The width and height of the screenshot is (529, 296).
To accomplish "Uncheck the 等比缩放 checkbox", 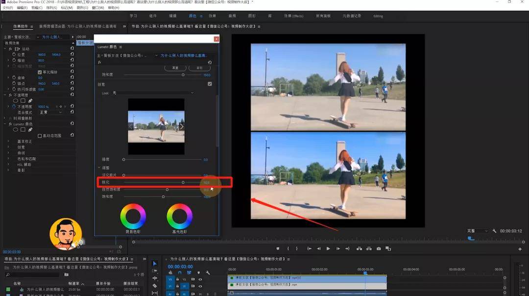I will pos(40,72).
